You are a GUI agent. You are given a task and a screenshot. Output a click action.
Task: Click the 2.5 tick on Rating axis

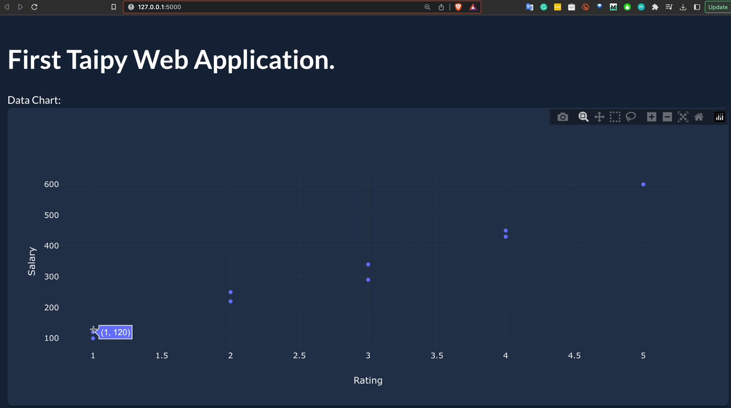[x=299, y=356]
